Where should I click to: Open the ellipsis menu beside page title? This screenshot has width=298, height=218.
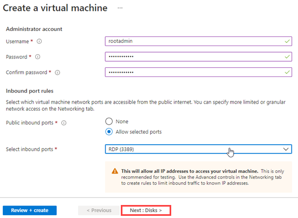click(x=120, y=8)
